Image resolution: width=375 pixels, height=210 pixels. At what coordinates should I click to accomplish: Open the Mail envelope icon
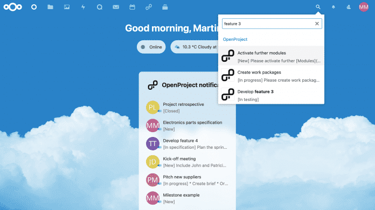116,7
